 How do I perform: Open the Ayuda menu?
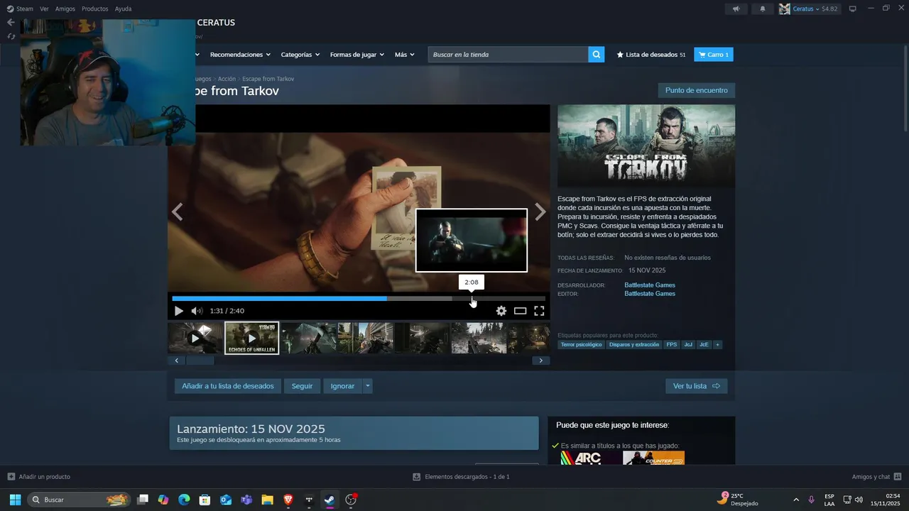(123, 9)
